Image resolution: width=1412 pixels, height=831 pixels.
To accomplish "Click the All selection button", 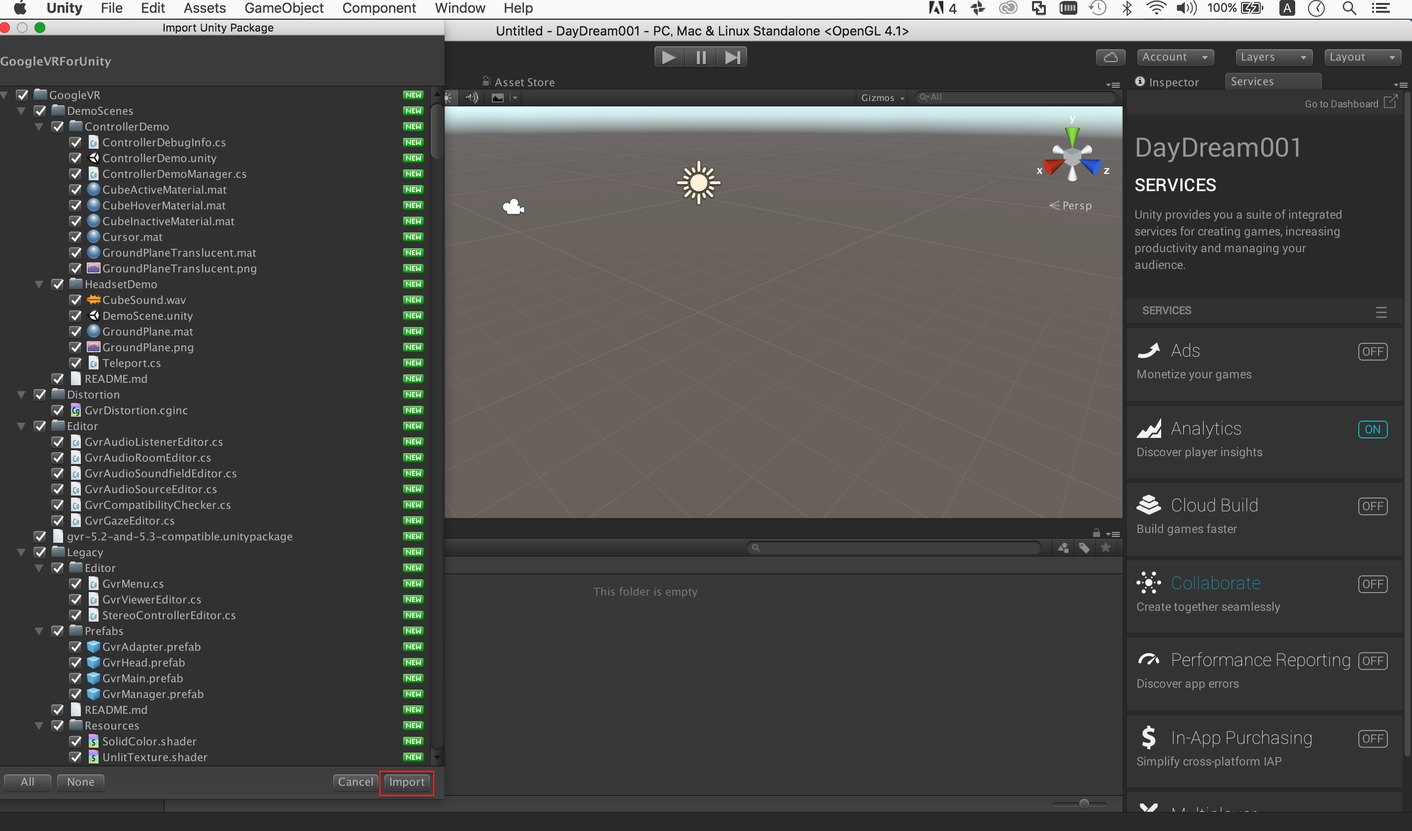I will (x=28, y=782).
